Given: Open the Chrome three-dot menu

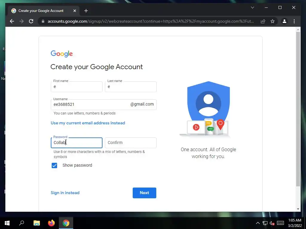Looking at the screenshot, I should pyautogui.click(x=294, y=21).
